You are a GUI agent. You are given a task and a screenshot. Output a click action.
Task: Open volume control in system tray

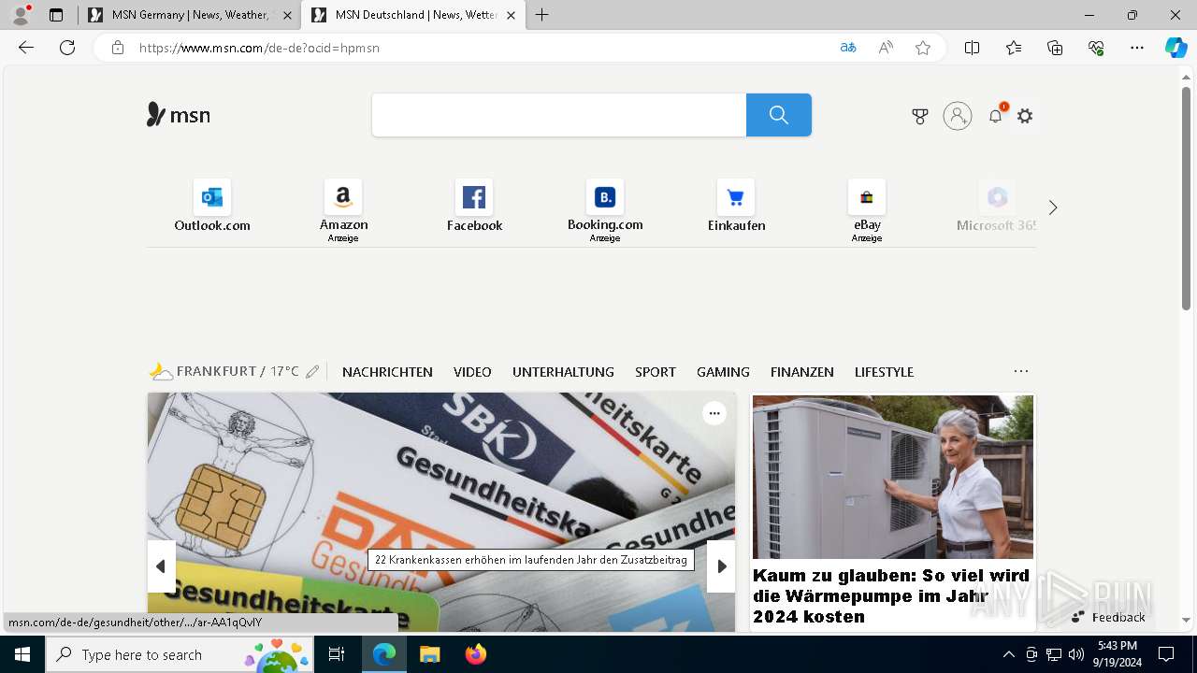(1076, 654)
